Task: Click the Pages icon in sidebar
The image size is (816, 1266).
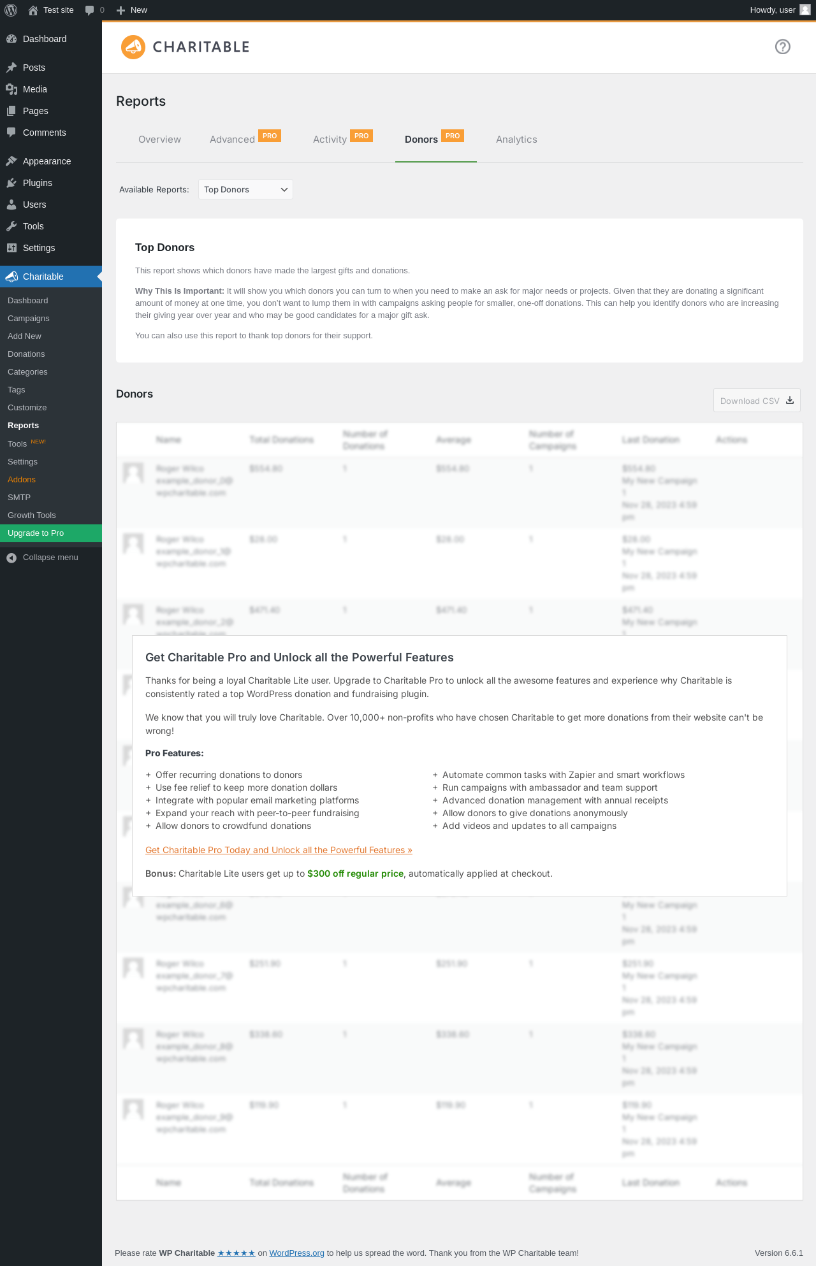Action: (x=11, y=111)
